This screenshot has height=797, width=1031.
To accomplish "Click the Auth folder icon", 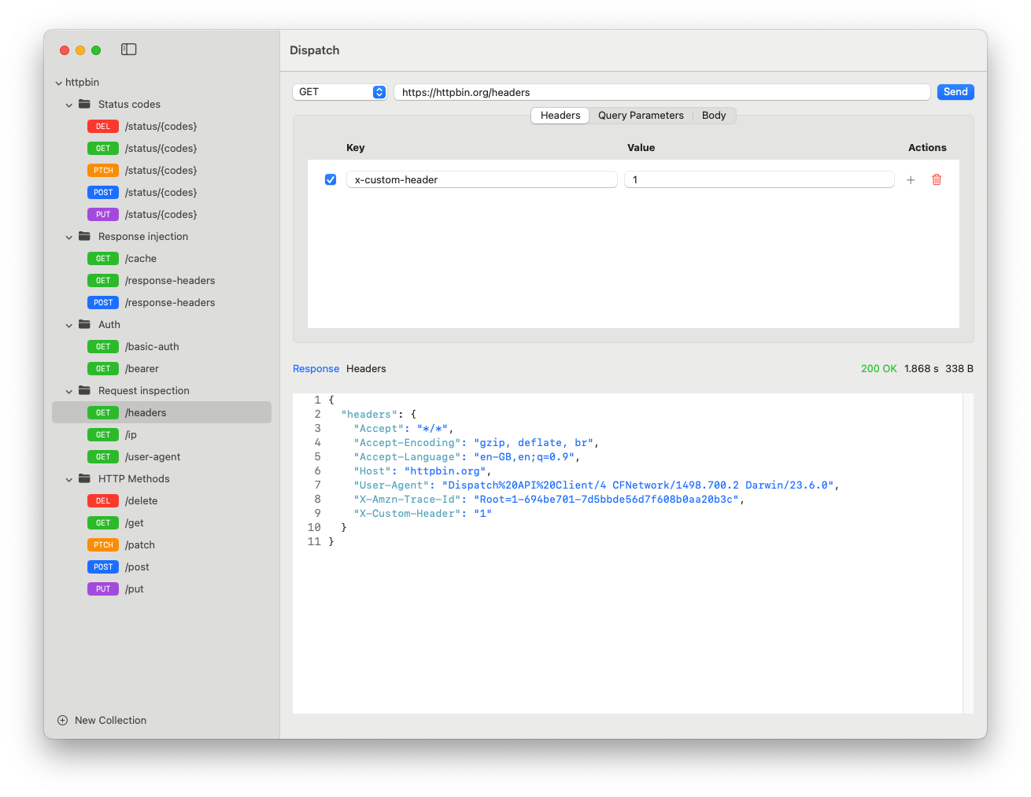I will click(x=84, y=324).
